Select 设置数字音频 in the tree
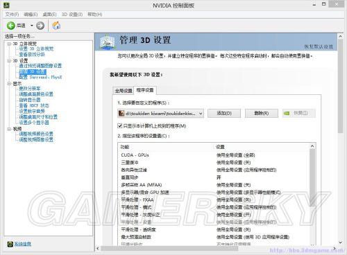This screenshot has width=347, height=255. [32, 111]
